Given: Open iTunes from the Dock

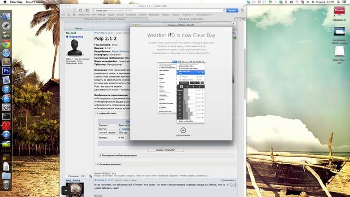Looking at the screenshot, I should click(6, 89).
